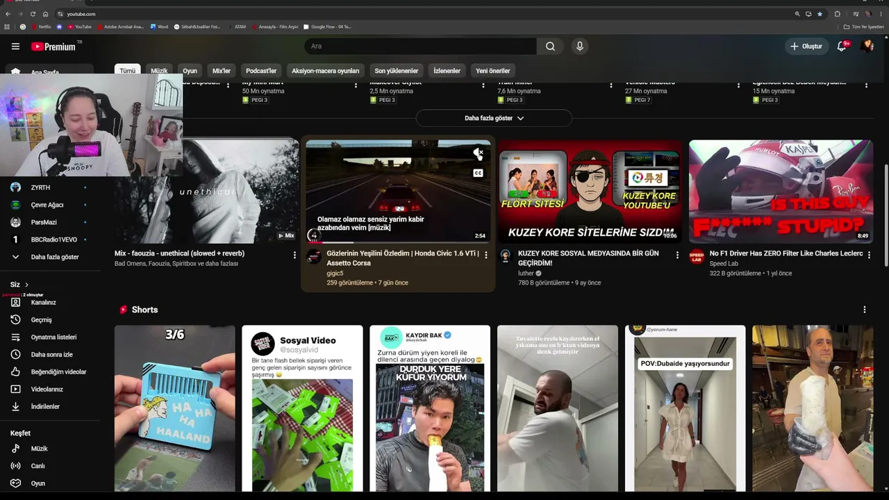The height and width of the screenshot is (500, 889).
Task: Open the Adobe Acrobat bookmark
Action: pos(119,27)
